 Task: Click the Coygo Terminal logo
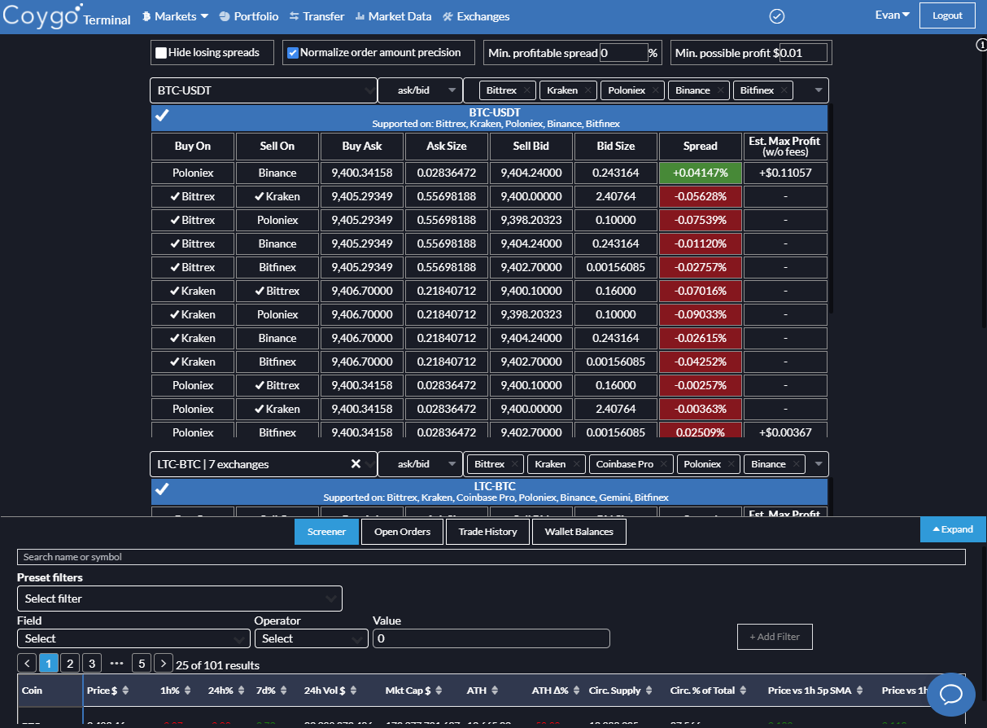[x=67, y=15]
